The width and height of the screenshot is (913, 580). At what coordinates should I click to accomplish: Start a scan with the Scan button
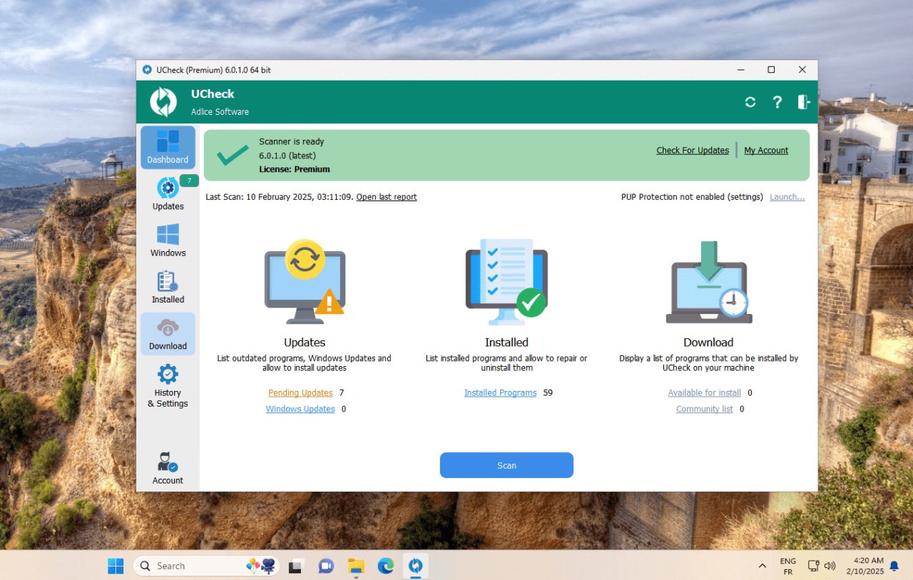pyautogui.click(x=506, y=464)
